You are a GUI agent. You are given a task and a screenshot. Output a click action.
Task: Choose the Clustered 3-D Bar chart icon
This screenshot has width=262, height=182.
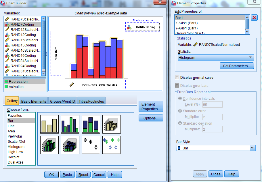point(49,145)
